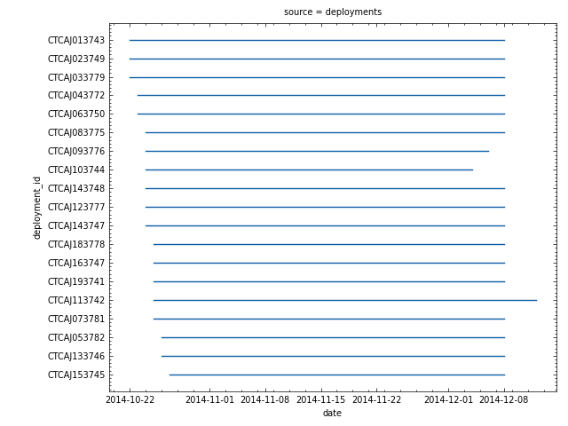Click the blue line for CTCAJ053782

click(333, 337)
